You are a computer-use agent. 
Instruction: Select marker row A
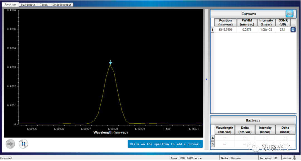coord(213,138)
